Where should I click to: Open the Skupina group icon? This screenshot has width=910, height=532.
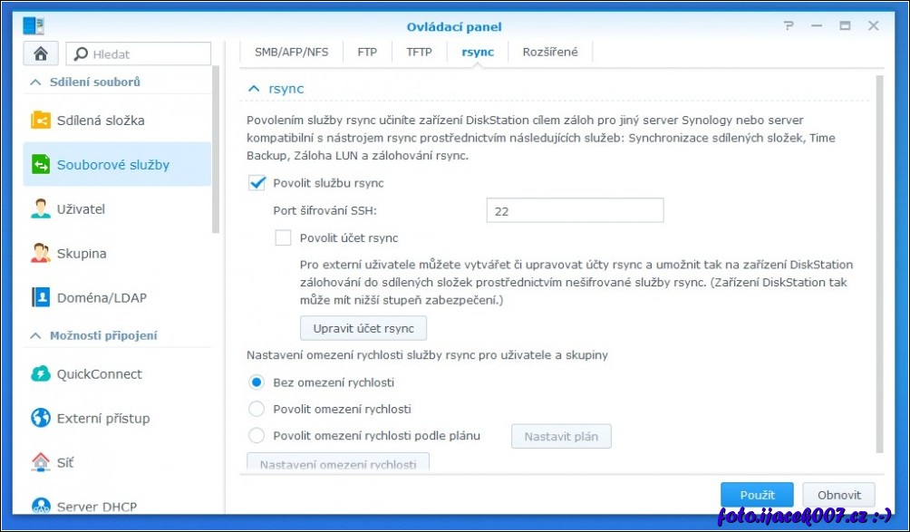41,254
